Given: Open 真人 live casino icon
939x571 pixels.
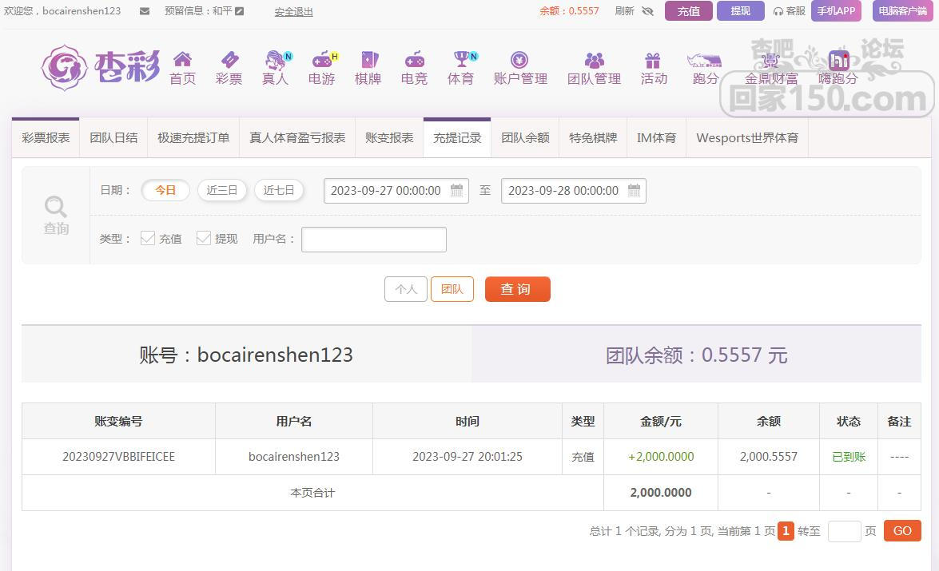Looking at the screenshot, I should 276,59.
